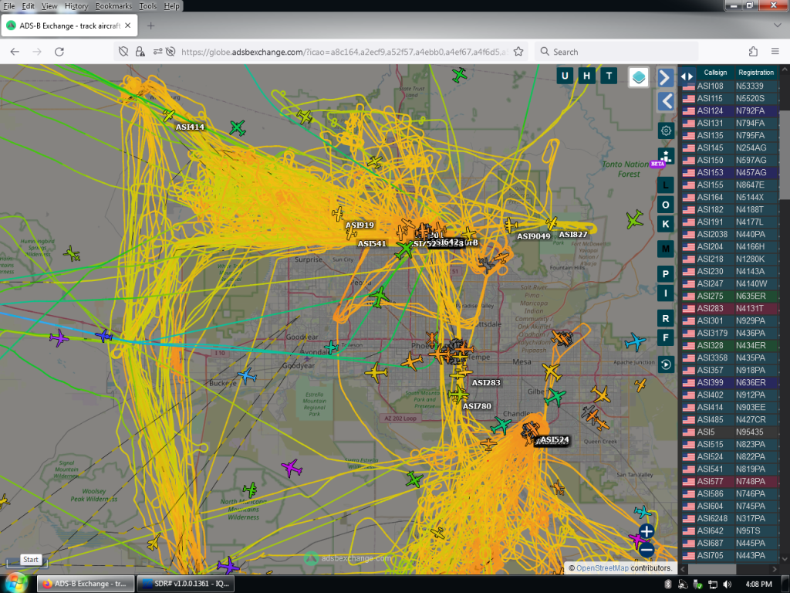Toggle table columns with the double-arrow button
This screenshot has width=790, height=593.
(687, 76)
